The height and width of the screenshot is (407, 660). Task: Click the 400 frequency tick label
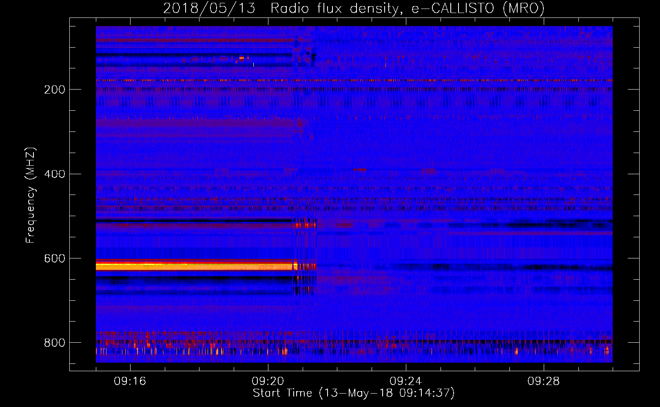[55, 174]
